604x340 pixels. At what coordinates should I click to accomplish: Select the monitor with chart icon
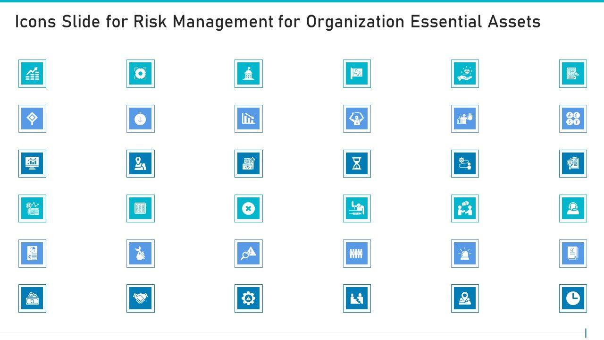coord(32,163)
